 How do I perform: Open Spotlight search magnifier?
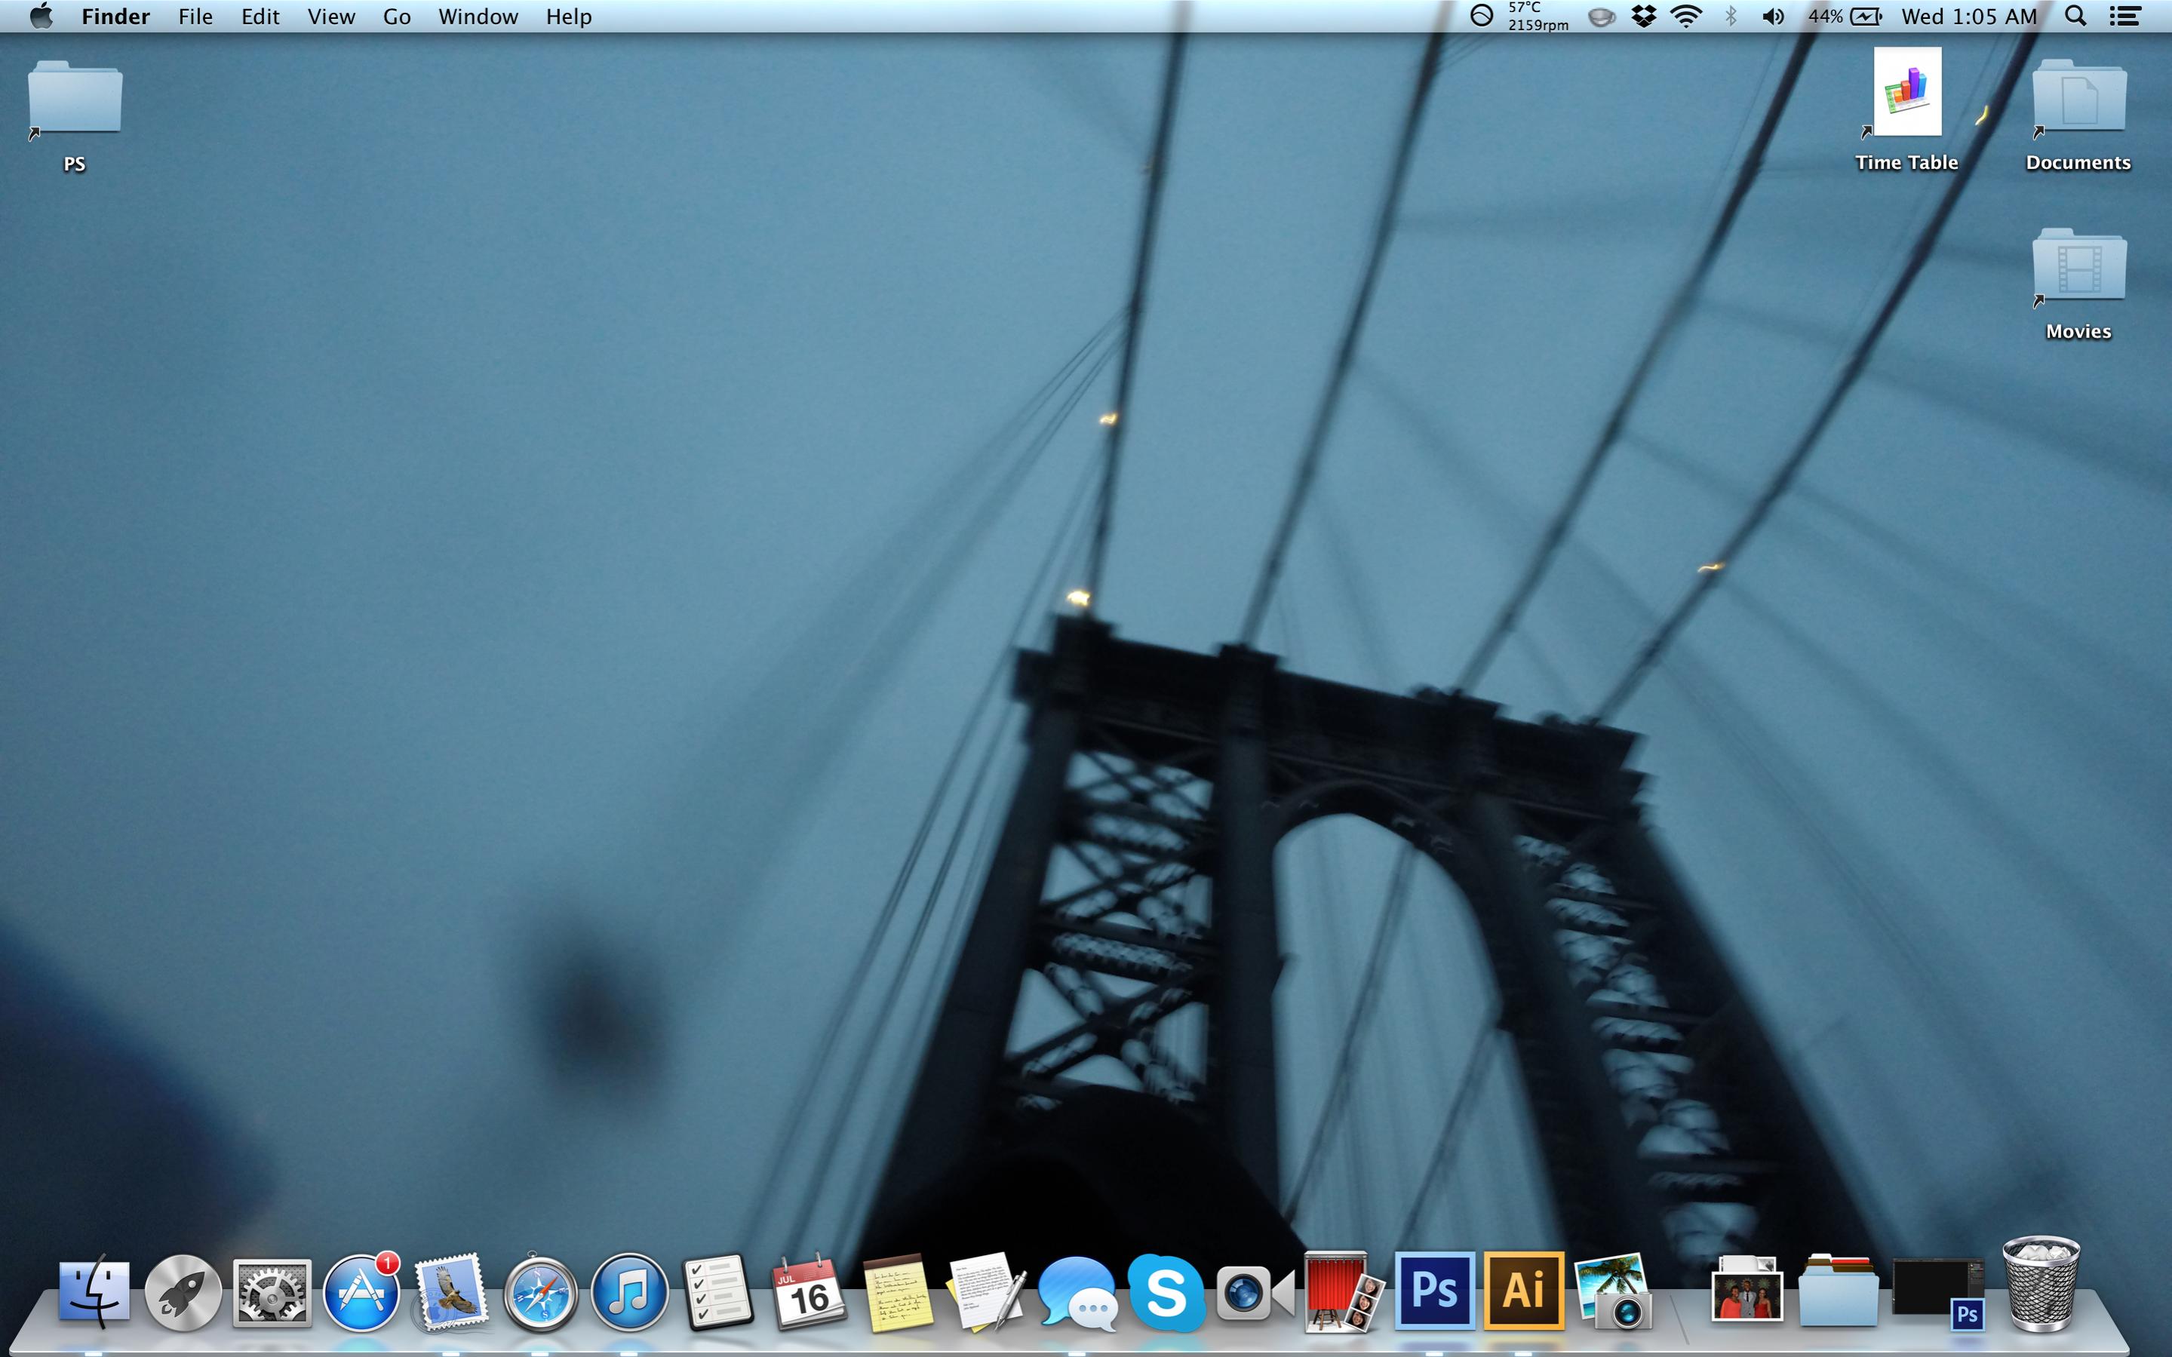[2075, 16]
